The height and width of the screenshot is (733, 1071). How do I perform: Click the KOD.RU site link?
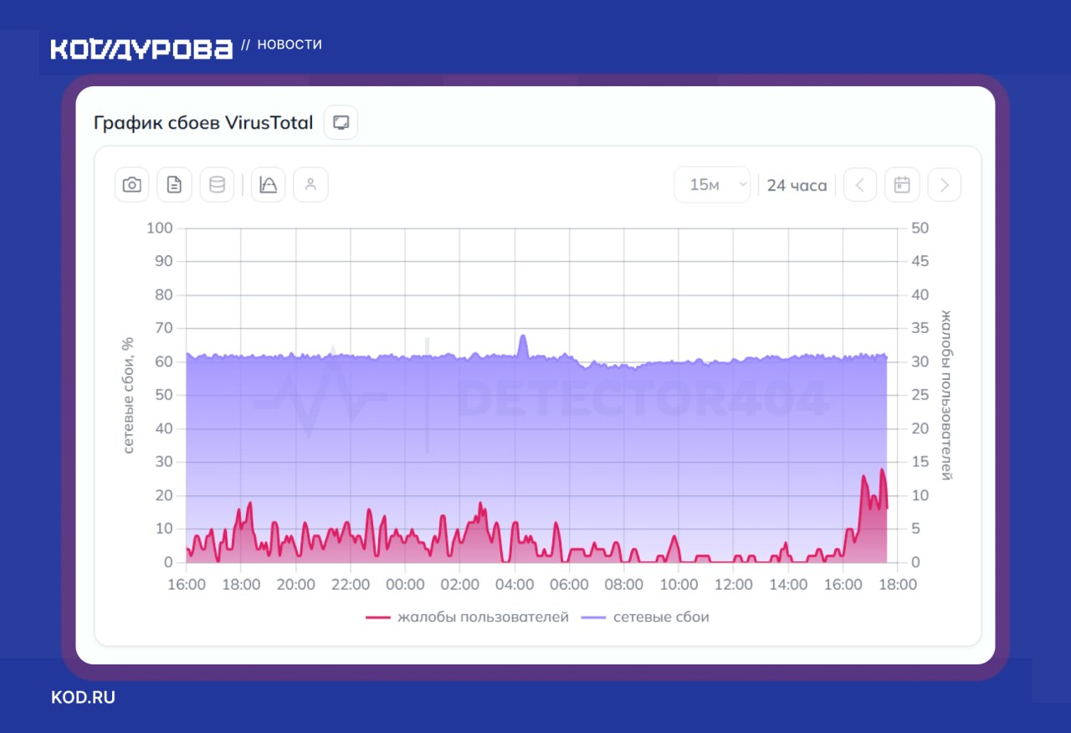pos(83,697)
